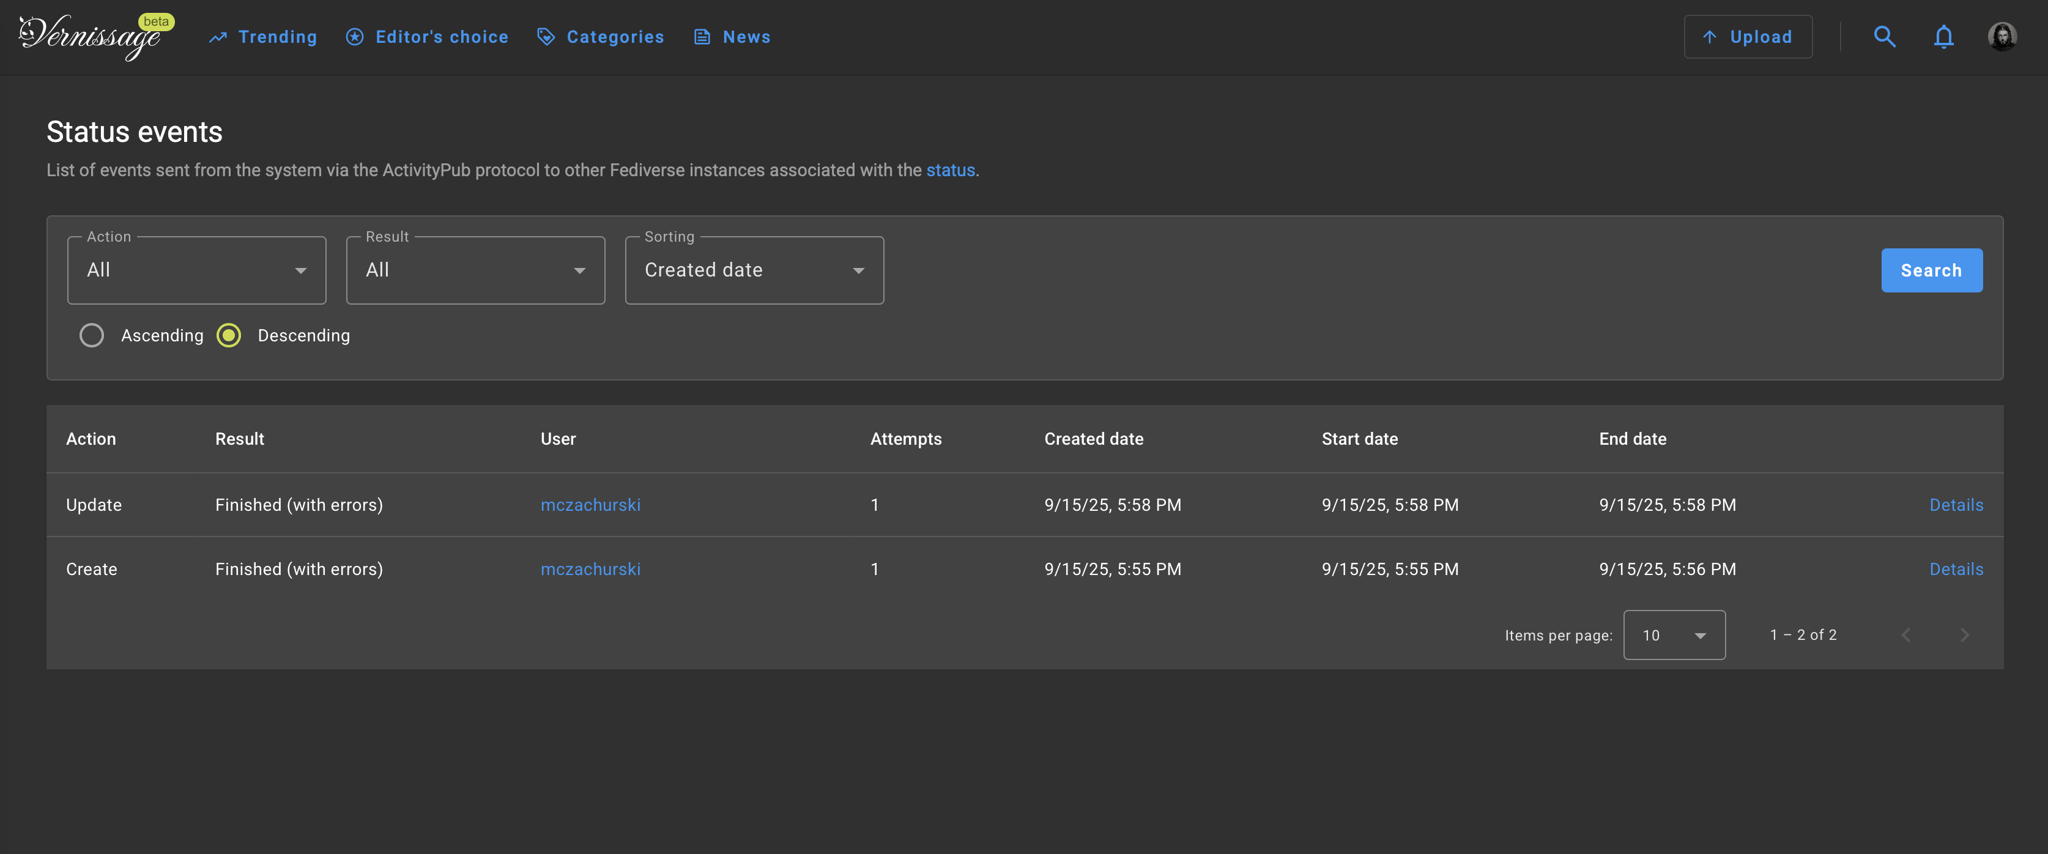The width and height of the screenshot is (2048, 854).
Task: Change items per page dropdown
Action: [1674, 634]
